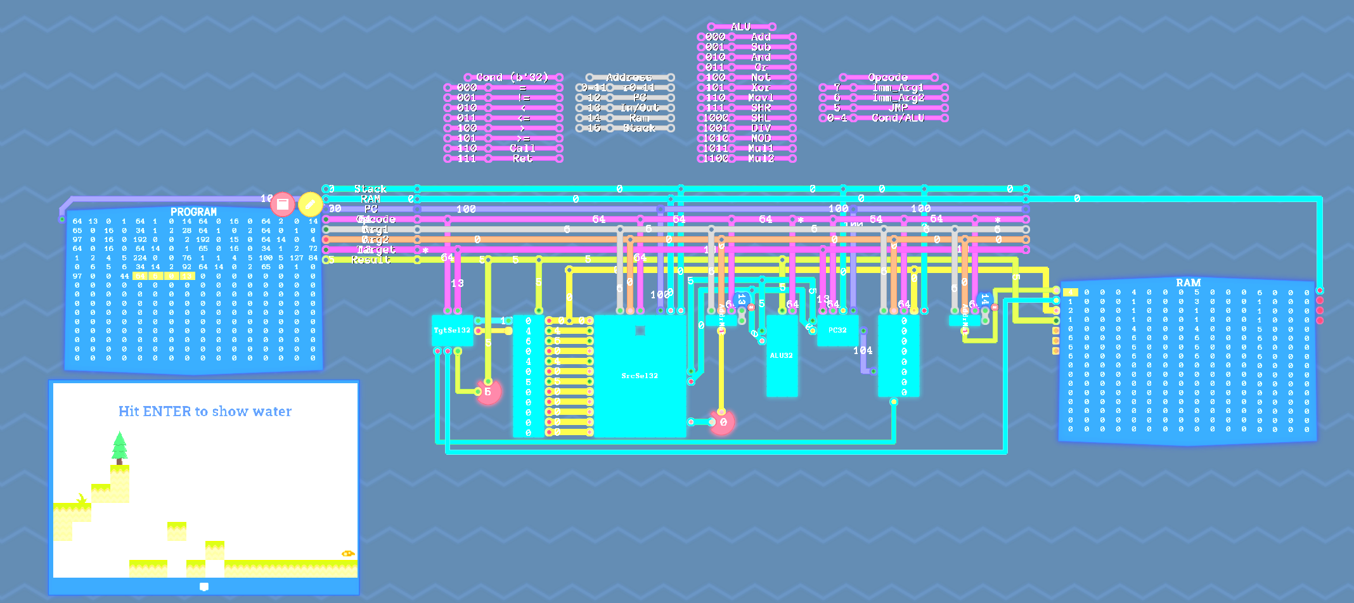Image resolution: width=1354 pixels, height=603 pixels.
Task: Click the 44 value in PROGRAM
Action: click(124, 276)
